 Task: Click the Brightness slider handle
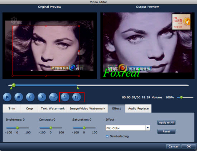[18, 128]
